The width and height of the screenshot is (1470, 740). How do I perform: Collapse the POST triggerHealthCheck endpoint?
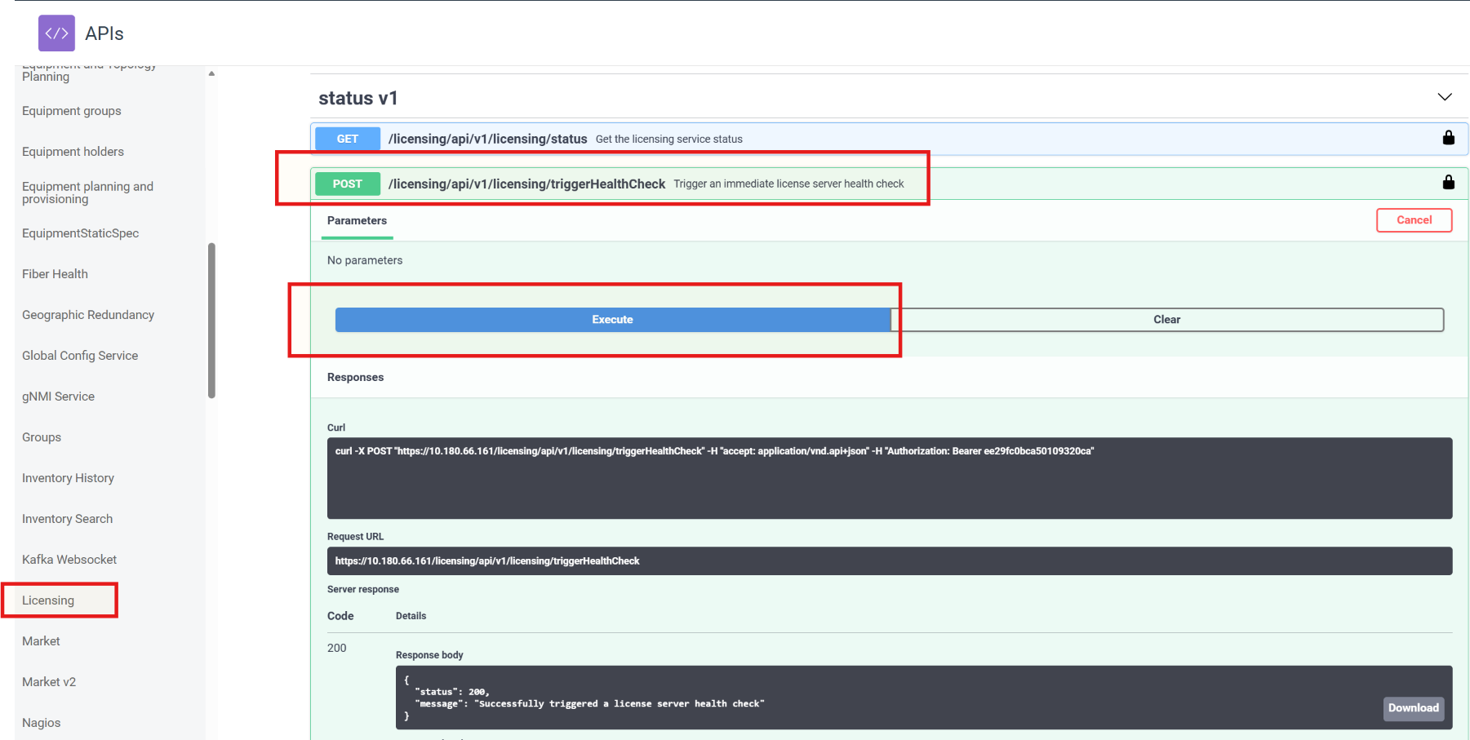tap(889, 184)
